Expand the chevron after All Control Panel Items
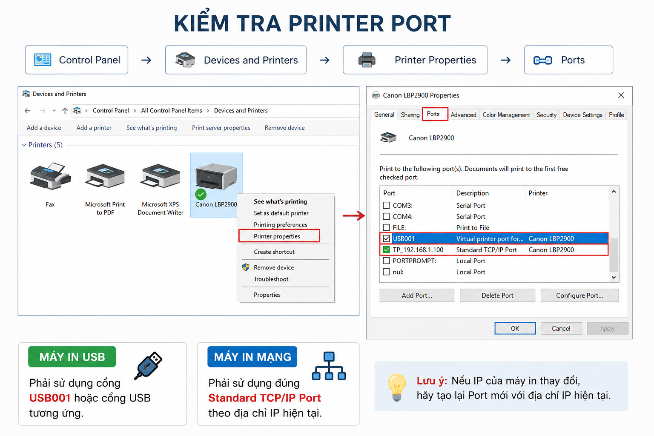This screenshot has width=654, height=436. pyautogui.click(x=208, y=111)
